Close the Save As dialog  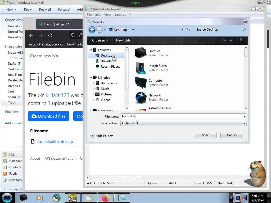tap(245, 22)
